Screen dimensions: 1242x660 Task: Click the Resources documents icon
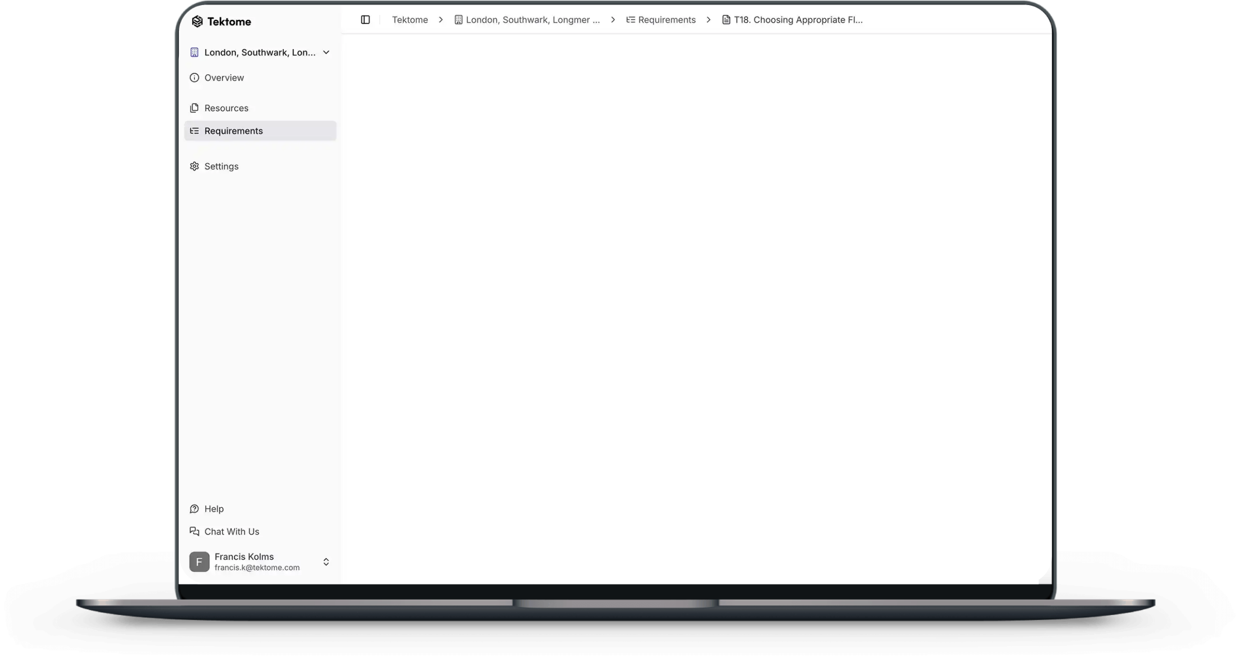(194, 108)
